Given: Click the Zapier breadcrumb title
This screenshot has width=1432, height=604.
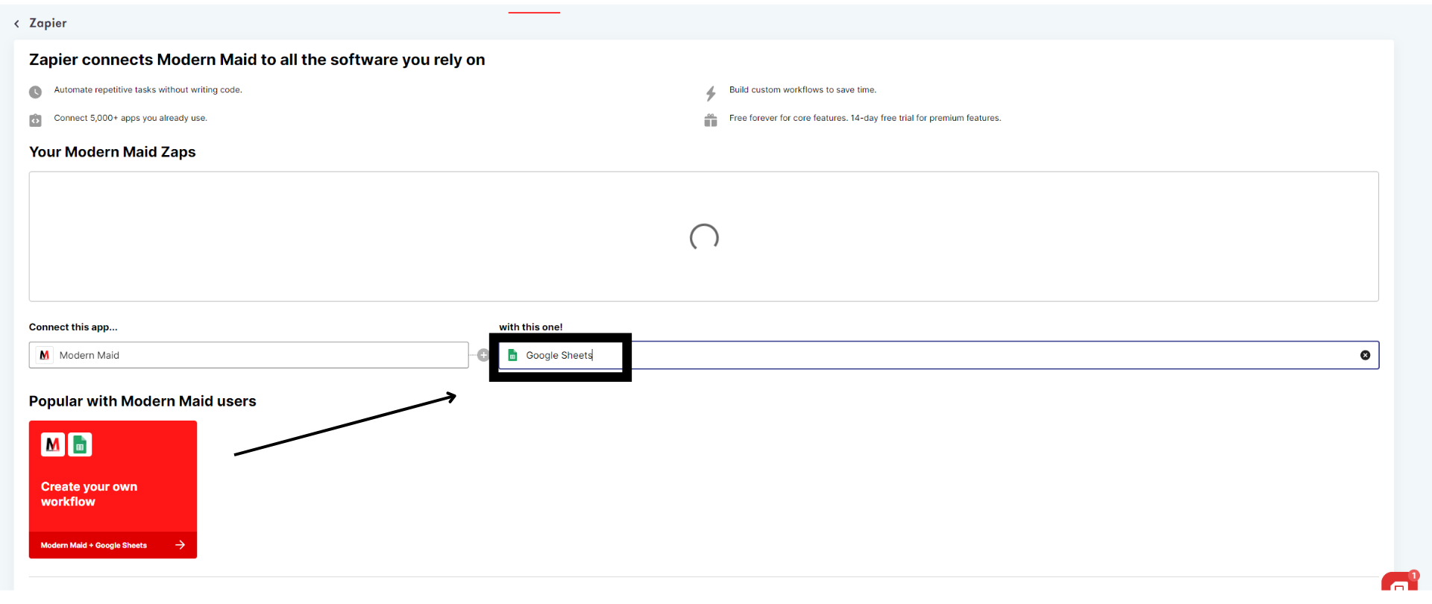Looking at the screenshot, I should (48, 23).
